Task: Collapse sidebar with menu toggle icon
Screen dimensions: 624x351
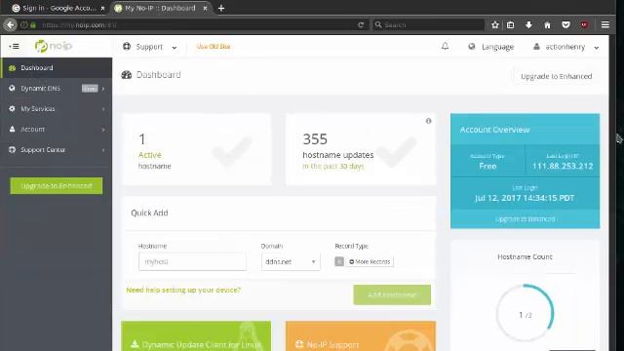Action: 14,46
